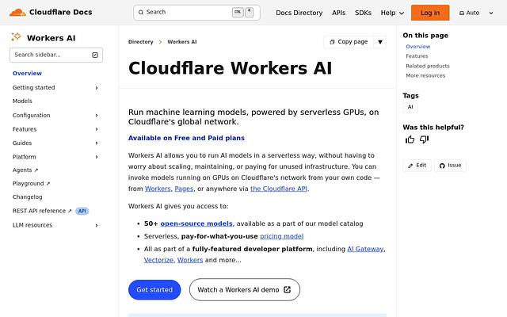Click the thumbs up helpful icon

click(410, 139)
